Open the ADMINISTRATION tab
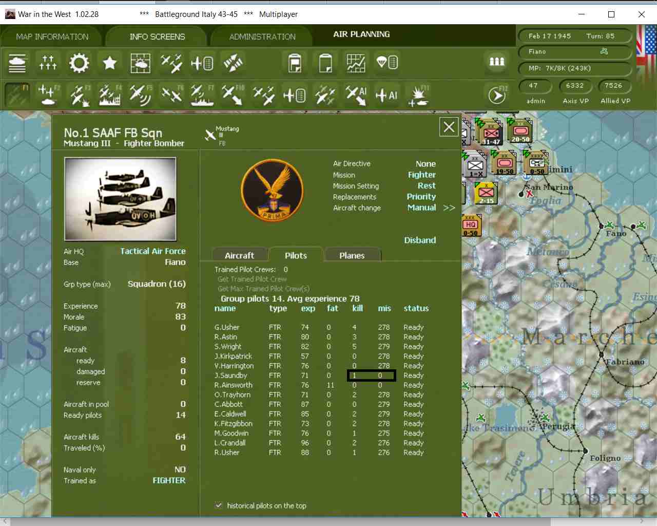The width and height of the screenshot is (657, 526). click(x=262, y=37)
